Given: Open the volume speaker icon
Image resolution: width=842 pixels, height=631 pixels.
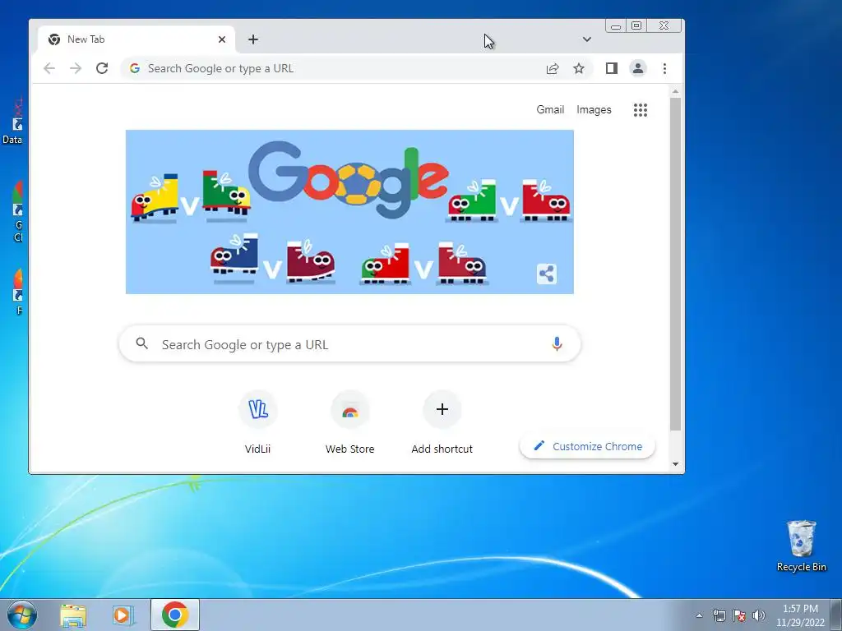Looking at the screenshot, I should click(759, 615).
